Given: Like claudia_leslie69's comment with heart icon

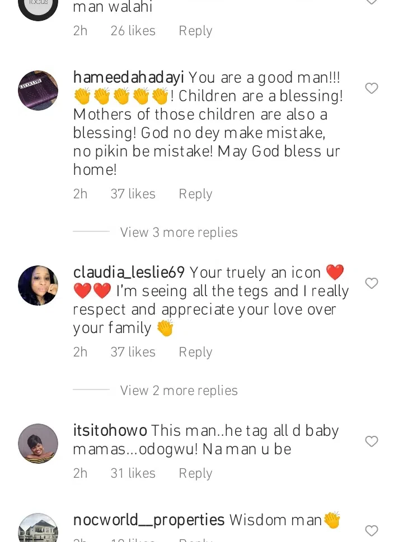Looking at the screenshot, I should [x=372, y=283].
